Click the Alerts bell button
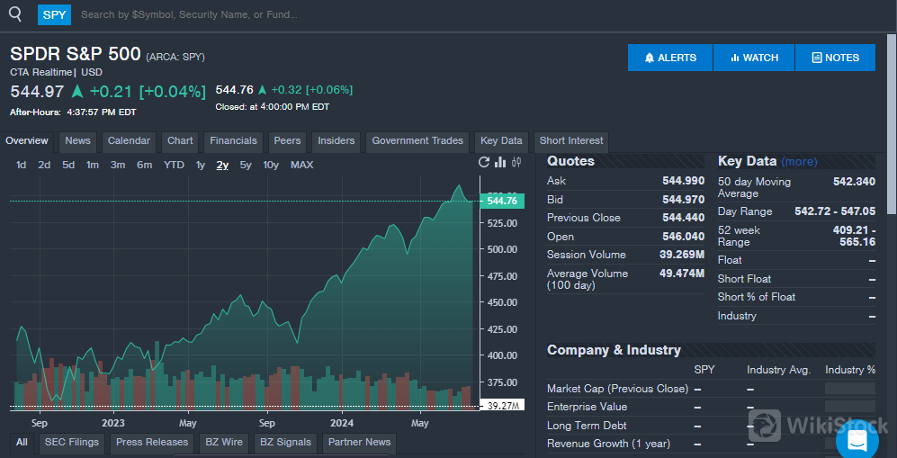The image size is (897, 458). 670,58
